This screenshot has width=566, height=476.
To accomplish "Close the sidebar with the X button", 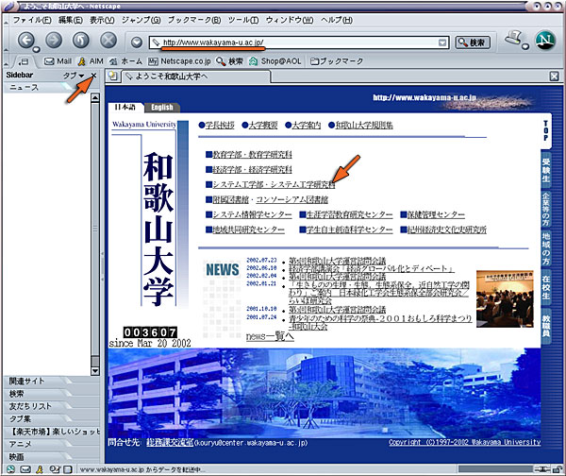I will coord(92,75).
